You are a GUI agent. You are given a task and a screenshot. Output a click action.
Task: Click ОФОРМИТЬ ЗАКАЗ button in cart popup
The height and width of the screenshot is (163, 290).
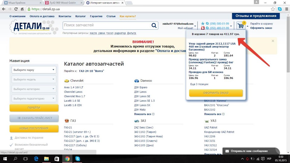point(216,93)
